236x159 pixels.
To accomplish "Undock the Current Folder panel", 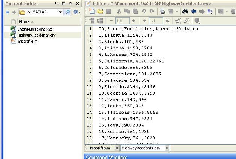I will click(x=70, y=3).
